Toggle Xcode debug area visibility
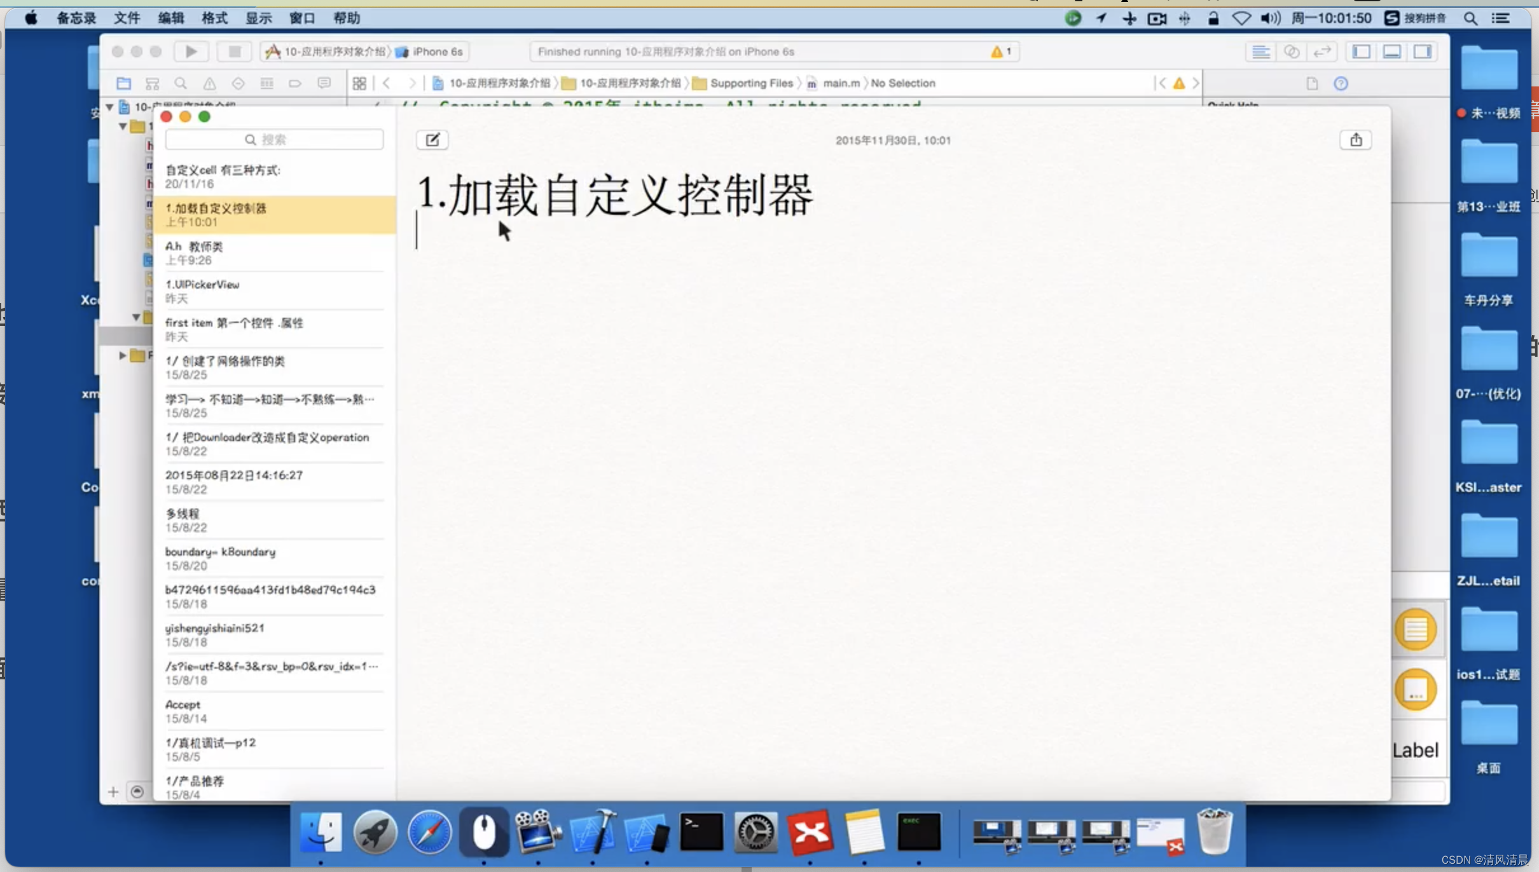Image resolution: width=1539 pixels, height=872 pixels. (x=1392, y=51)
